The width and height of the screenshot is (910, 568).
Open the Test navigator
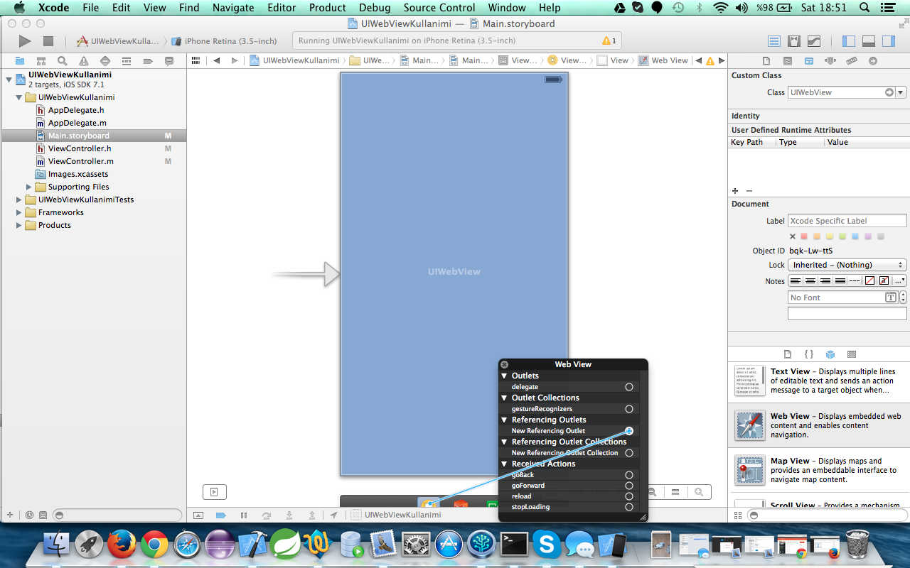click(x=105, y=61)
